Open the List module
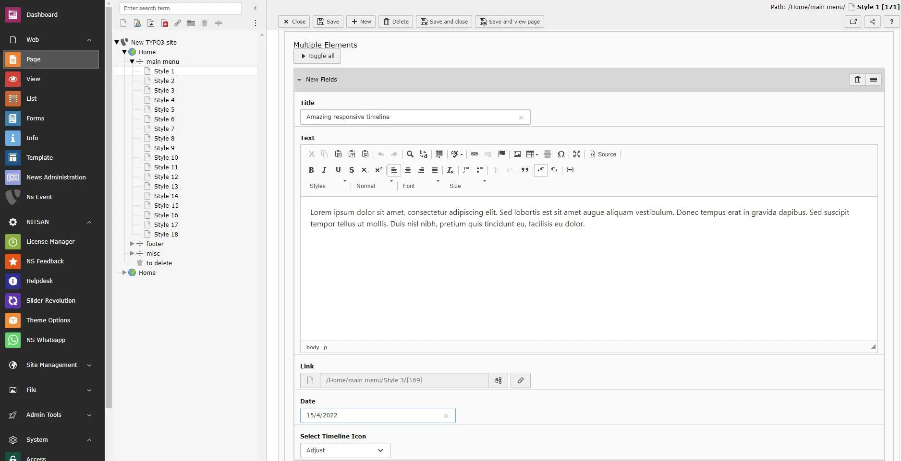The width and height of the screenshot is (901, 461). (51, 99)
